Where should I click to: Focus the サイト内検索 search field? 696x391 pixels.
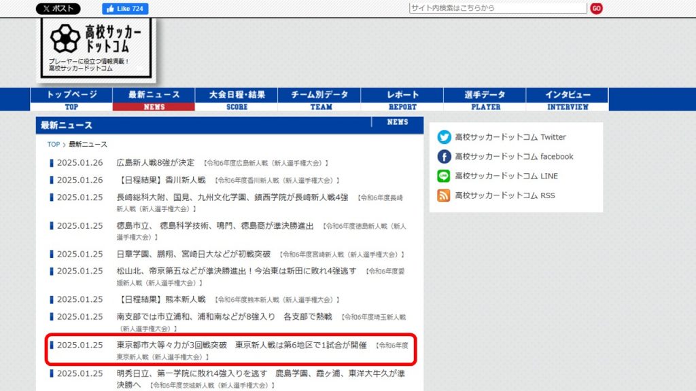pyautogui.click(x=498, y=8)
